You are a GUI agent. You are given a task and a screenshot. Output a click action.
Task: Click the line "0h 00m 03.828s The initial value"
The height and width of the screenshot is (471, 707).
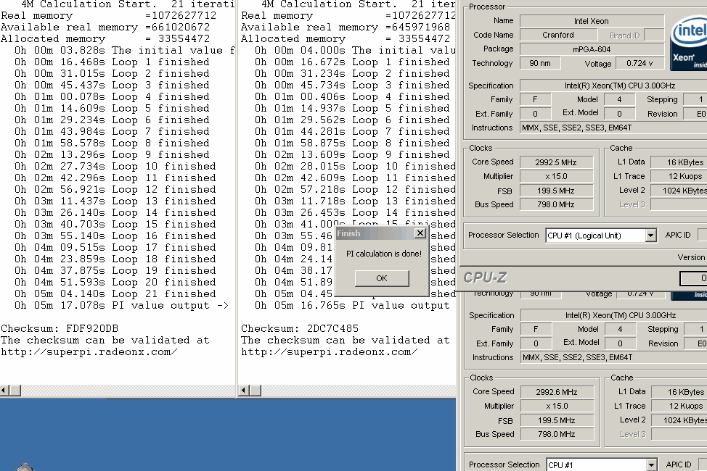[124, 51]
